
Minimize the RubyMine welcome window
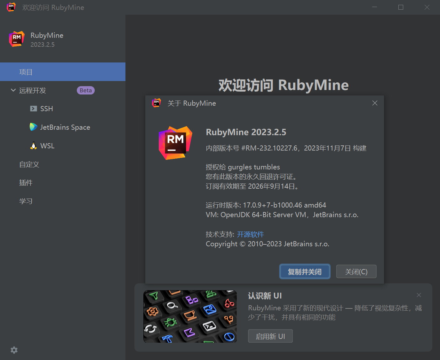[x=374, y=7]
